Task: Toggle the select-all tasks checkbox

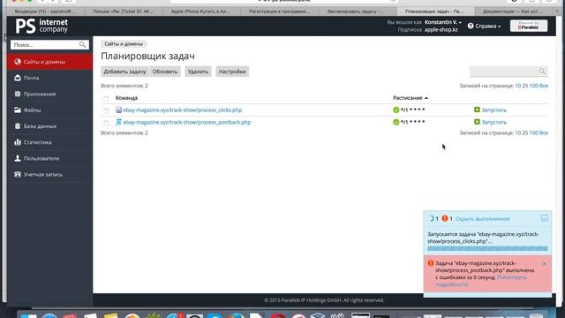Action: pyautogui.click(x=106, y=98)
